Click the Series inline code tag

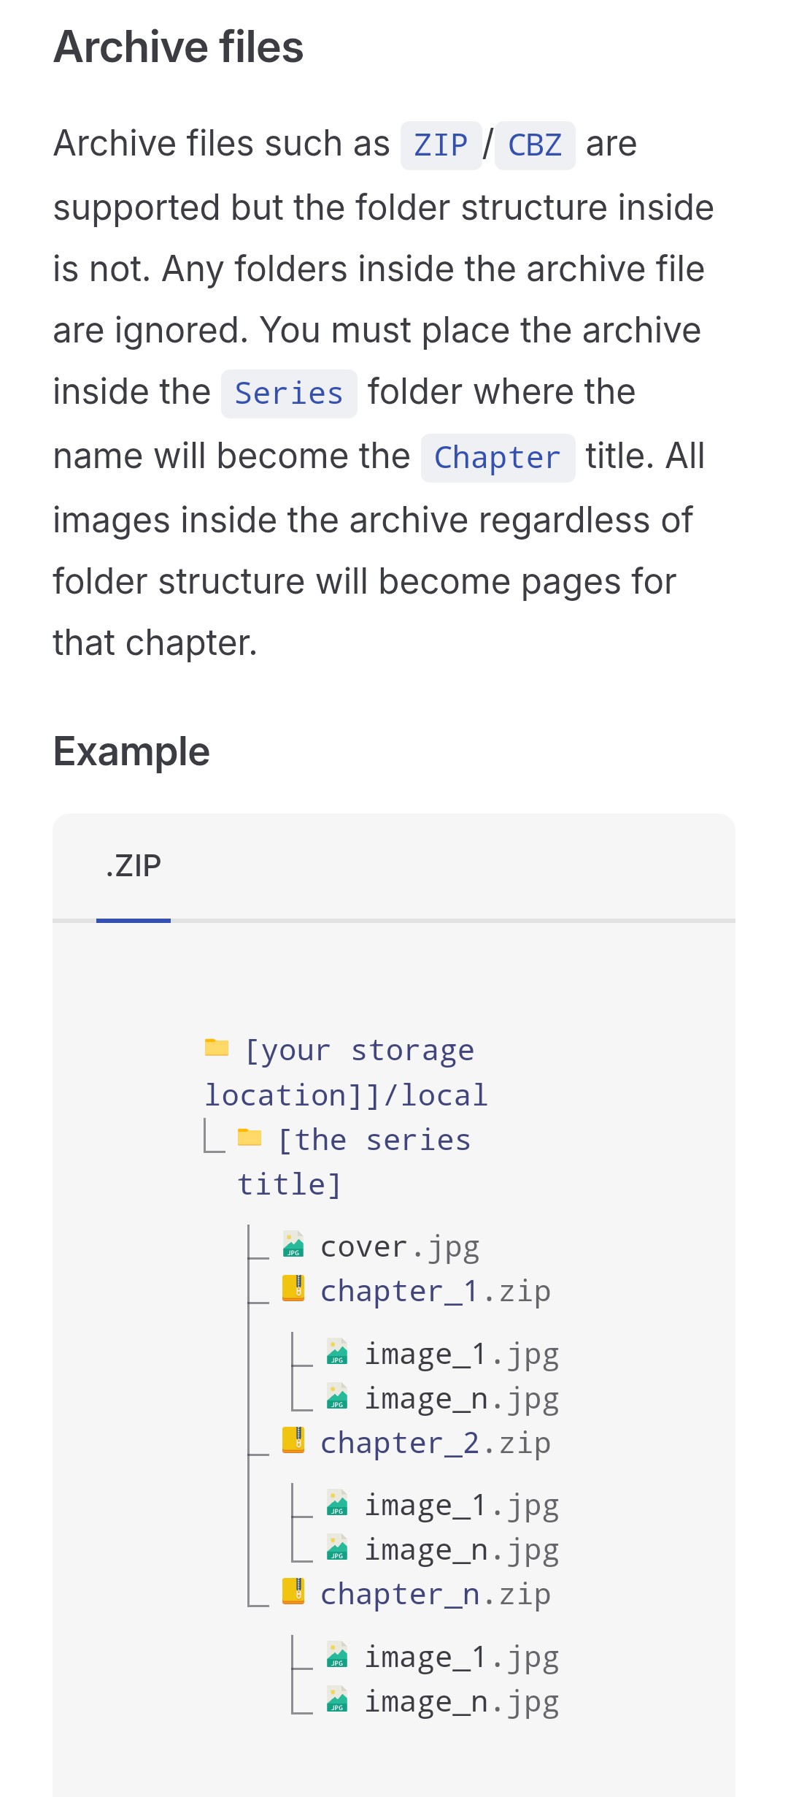pyautogui.click(x=289, y=394)
